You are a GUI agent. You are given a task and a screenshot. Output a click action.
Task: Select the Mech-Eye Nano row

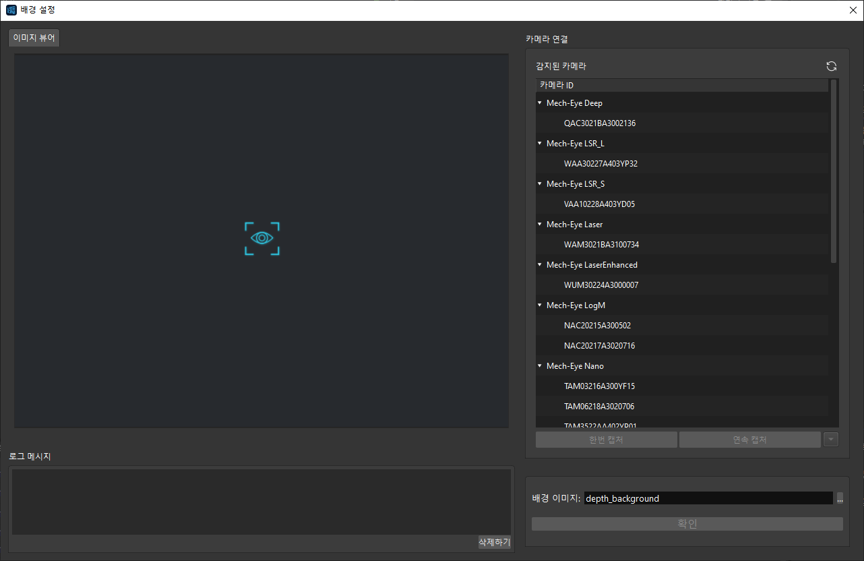(682, 366)
